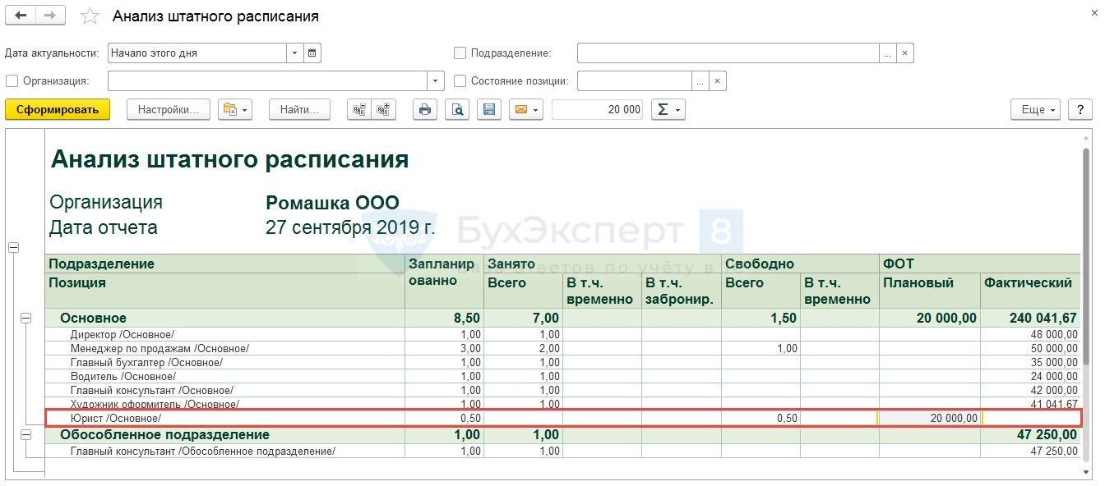Select the Художник оформитель /Основное/ row
Viewport: 1105px width, 486px height.
pyautogui.click(x=563, y=403)
